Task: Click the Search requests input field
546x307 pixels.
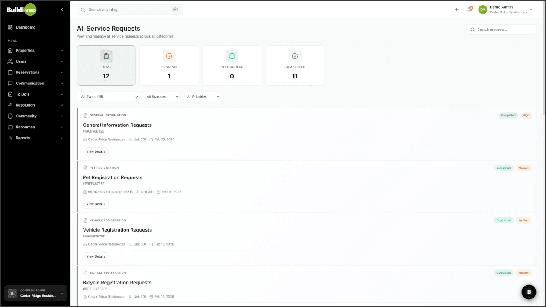Action: 502,29
